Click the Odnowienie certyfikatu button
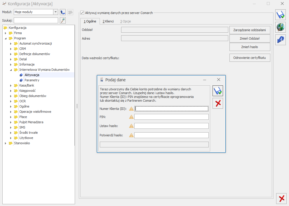Screen dimensions: 289x206 click(250, 58)
